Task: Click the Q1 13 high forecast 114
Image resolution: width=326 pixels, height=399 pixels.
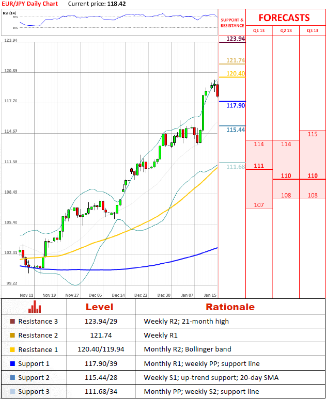Action: click(259, 144)
